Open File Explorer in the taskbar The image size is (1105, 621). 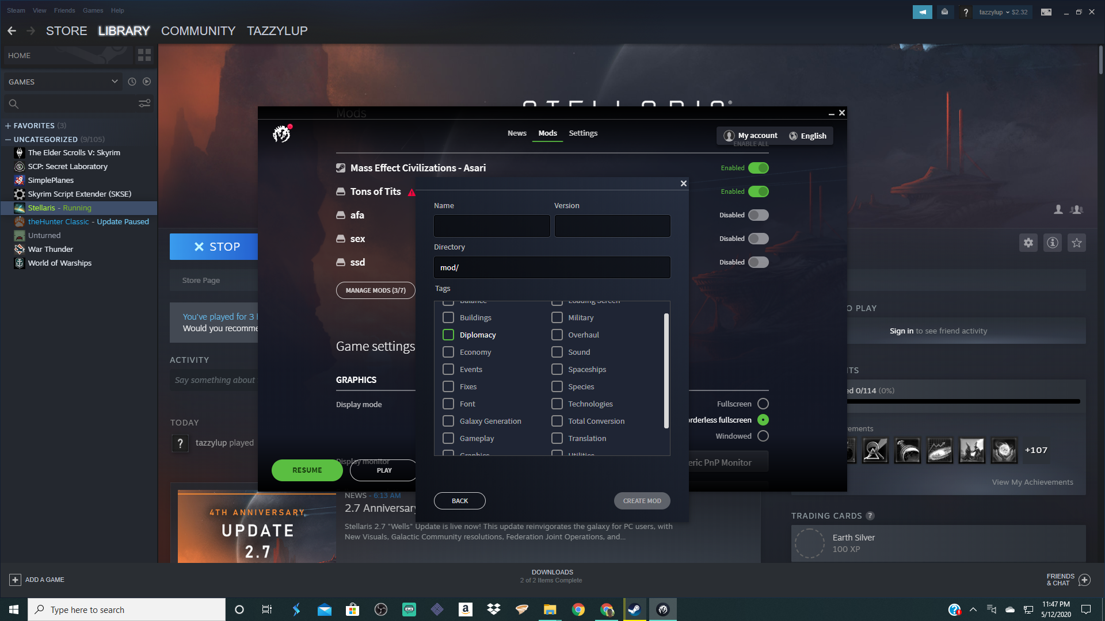[550, 609]
